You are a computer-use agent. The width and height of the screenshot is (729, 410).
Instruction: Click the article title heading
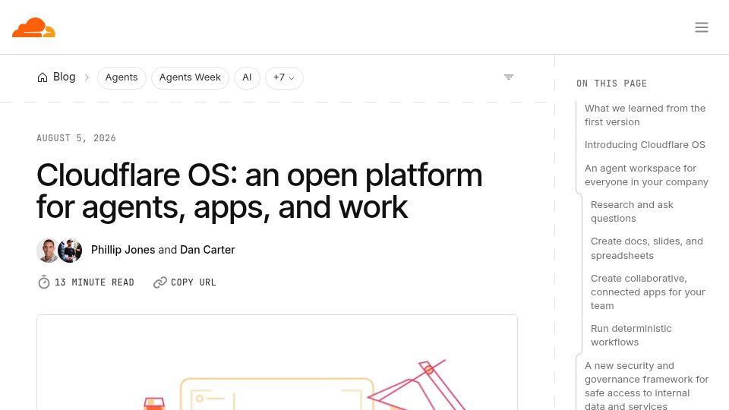pos(260,191)
